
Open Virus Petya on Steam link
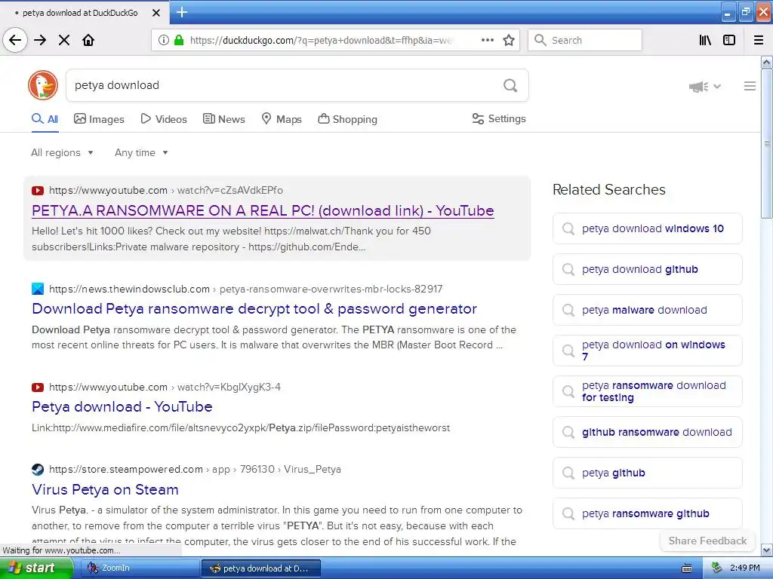click(x=105, y=489)
